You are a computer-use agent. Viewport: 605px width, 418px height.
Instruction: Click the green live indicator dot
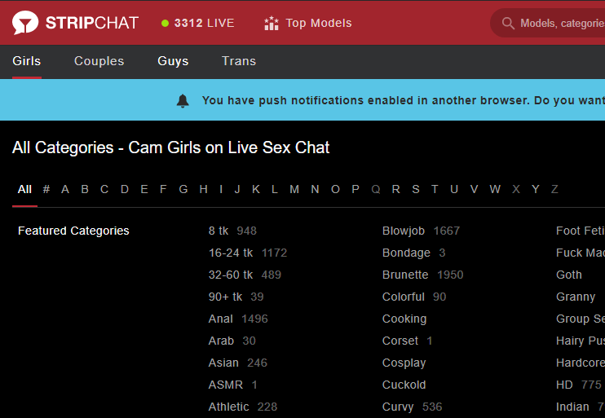point(166,23)
